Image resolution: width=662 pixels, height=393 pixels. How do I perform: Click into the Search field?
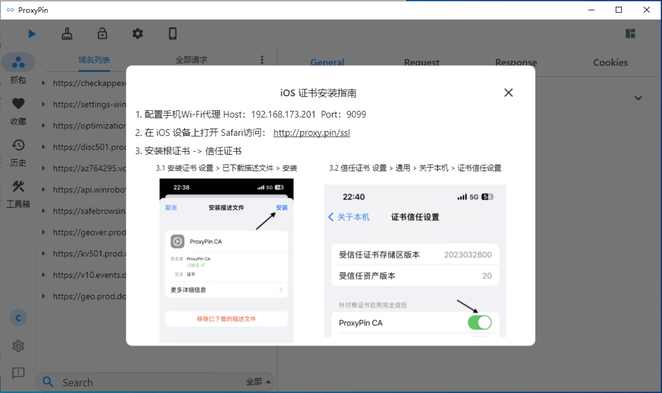[x=155, y=382]
